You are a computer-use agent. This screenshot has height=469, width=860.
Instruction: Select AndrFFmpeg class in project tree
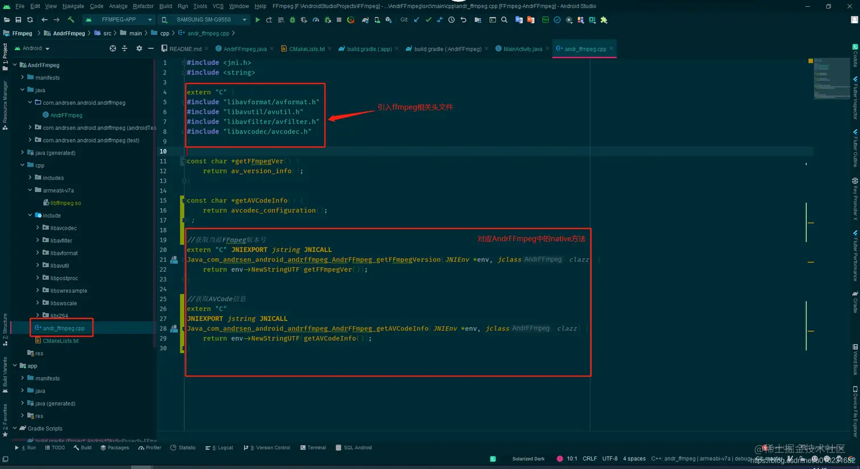pyautogui.click(x=63, y=115)
